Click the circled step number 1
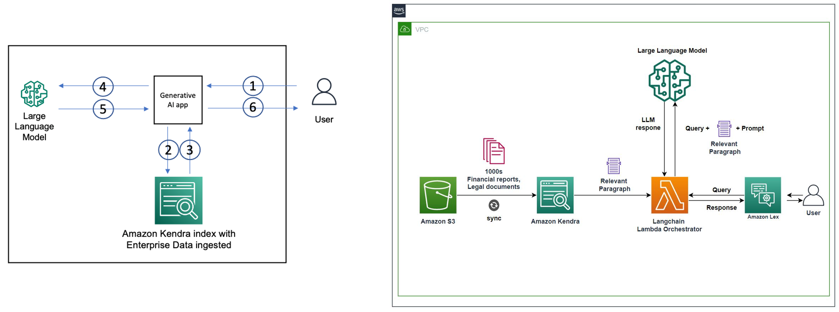839x312 pixels. click(253, 86)
